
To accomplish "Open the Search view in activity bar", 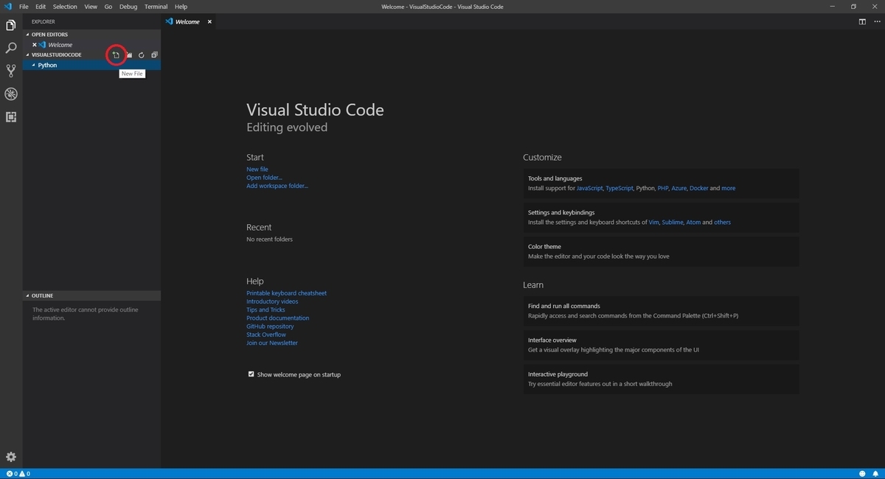I will click(x=11, y=49).
